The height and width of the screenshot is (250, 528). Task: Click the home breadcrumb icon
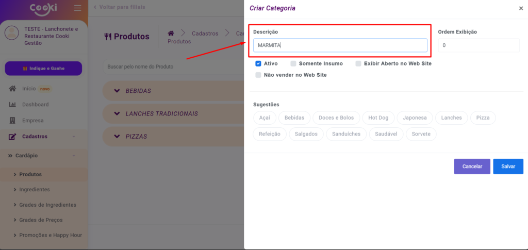[171, 33]
